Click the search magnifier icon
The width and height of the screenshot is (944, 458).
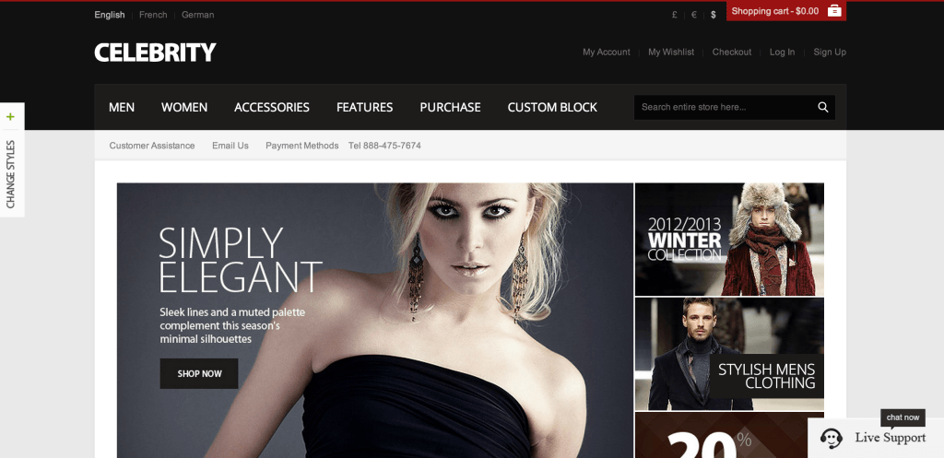(x=822, y=107)
